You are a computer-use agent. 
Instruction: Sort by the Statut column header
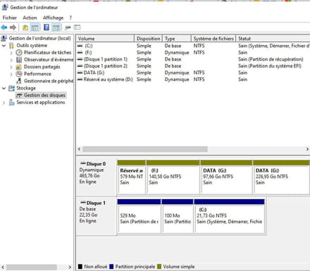(x=273, y=39)
